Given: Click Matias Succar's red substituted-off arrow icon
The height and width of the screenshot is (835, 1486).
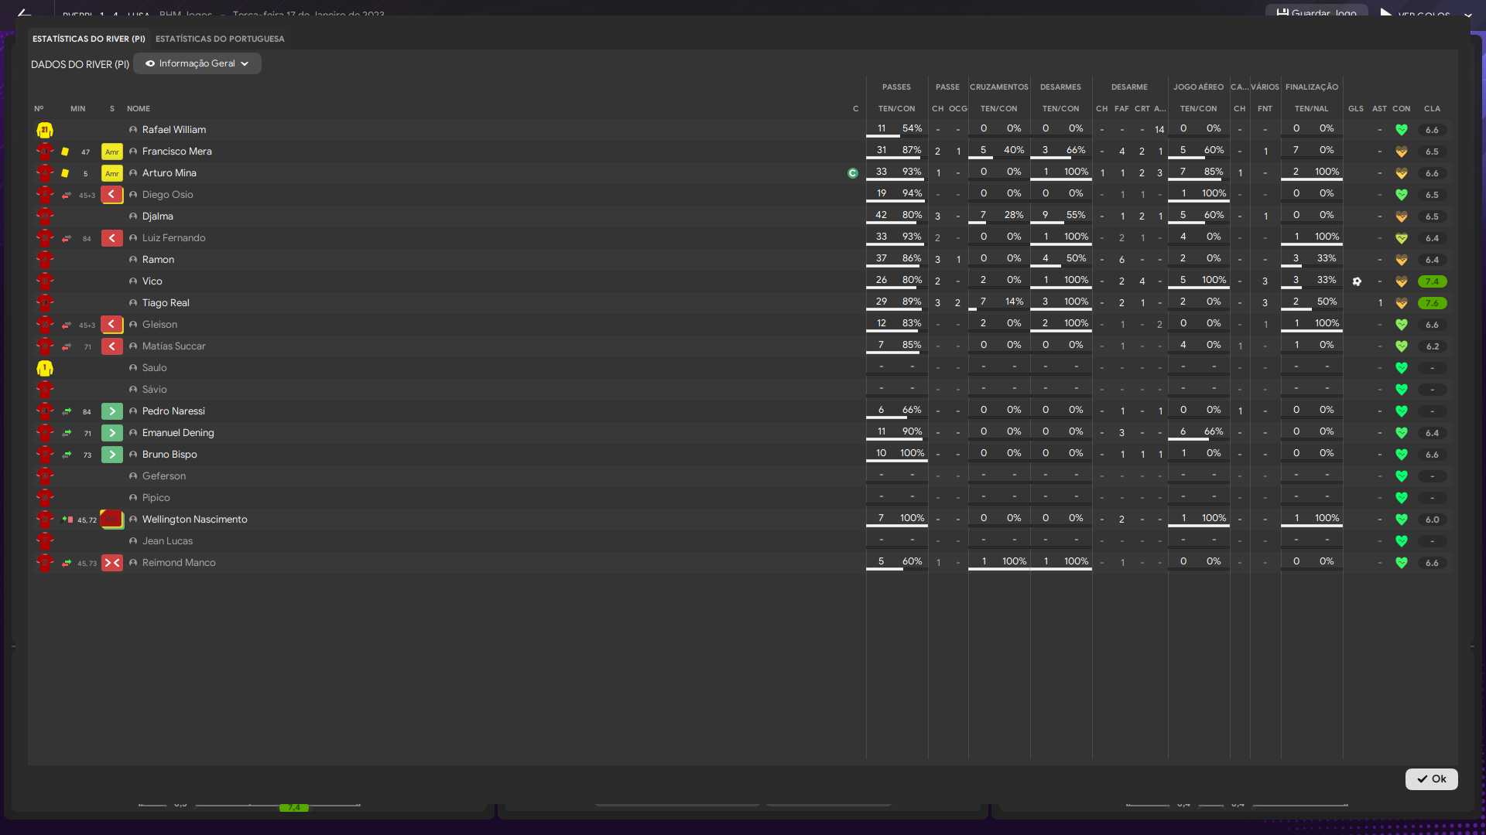Looking at the screenshot, I should pos(112,346).
